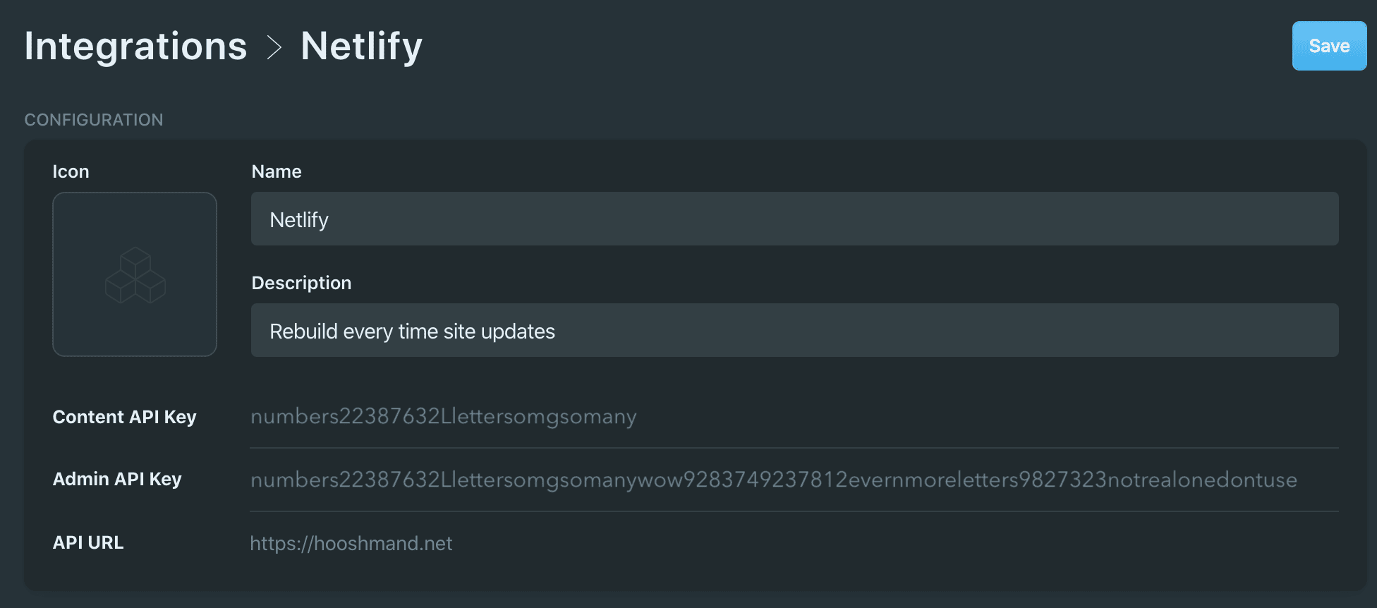This screenshot has height=608, width=1377.
Task: Click the Content API Key label
Action: click(125, 417)
